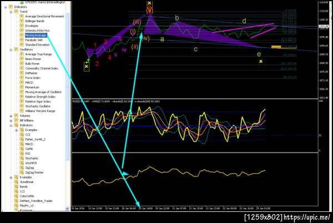333x223 pixels.
Task: Select Relative Vigor Index in the tree
Action: click(x=38, y=102)
